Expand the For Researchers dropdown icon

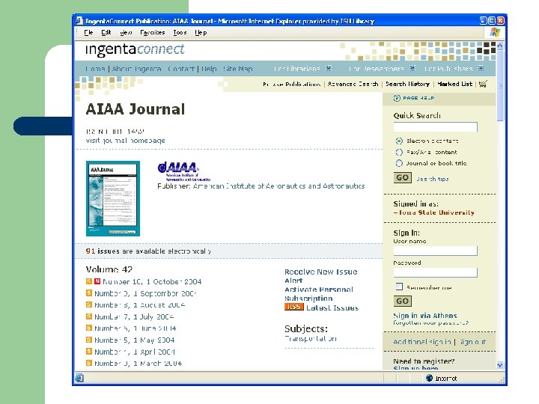tap(412, 68)
